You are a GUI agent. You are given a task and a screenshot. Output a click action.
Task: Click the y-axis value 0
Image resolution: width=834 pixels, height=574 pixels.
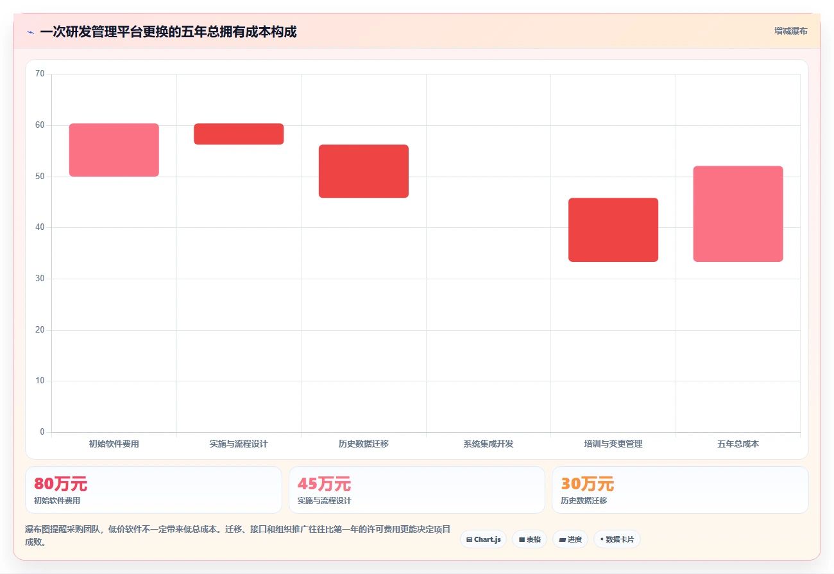point(42,432)
